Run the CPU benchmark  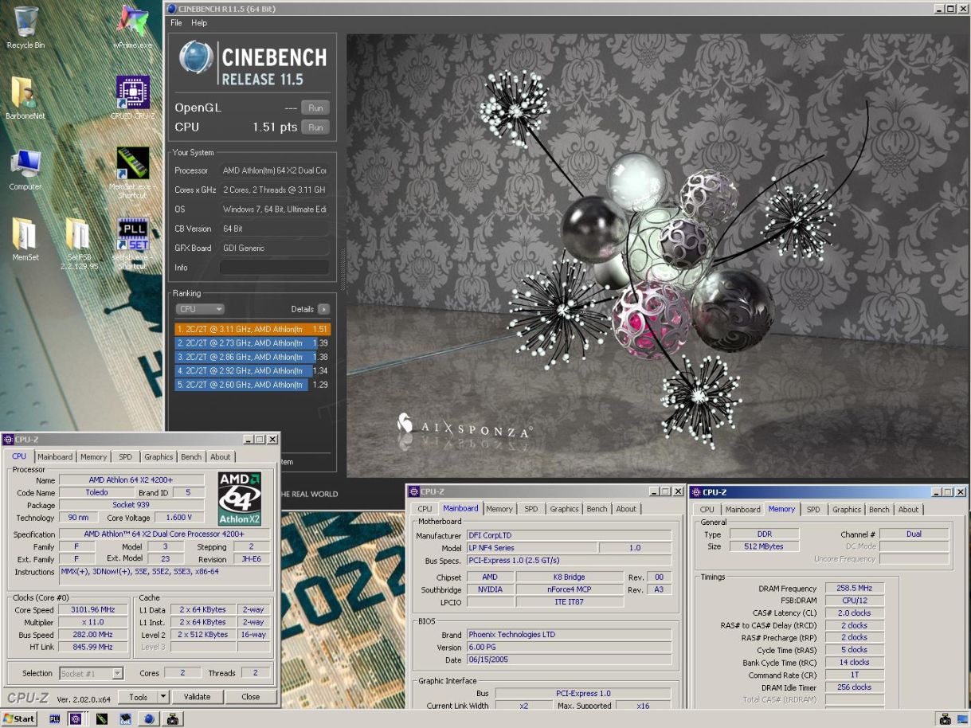point(315,127)
